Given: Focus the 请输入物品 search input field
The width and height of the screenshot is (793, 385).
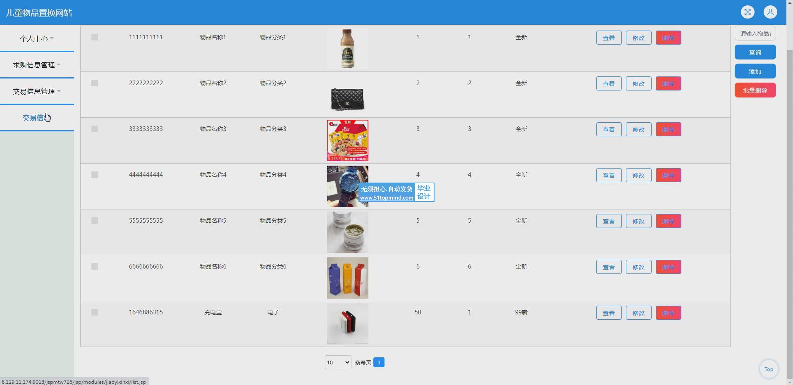Looking at the screenshot, I should click(x=755, y=33).
